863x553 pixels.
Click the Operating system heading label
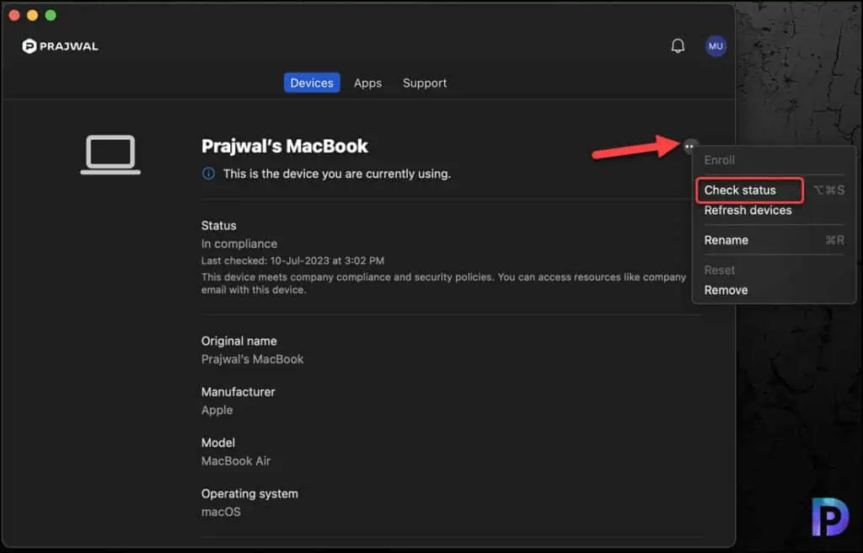point(249,493)
